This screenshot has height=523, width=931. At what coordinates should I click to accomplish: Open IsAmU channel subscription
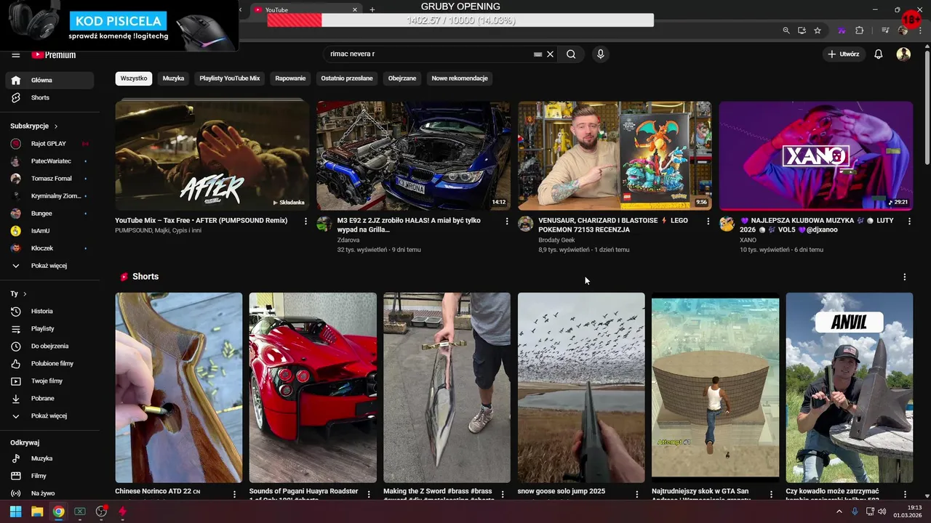pos(49,231)
